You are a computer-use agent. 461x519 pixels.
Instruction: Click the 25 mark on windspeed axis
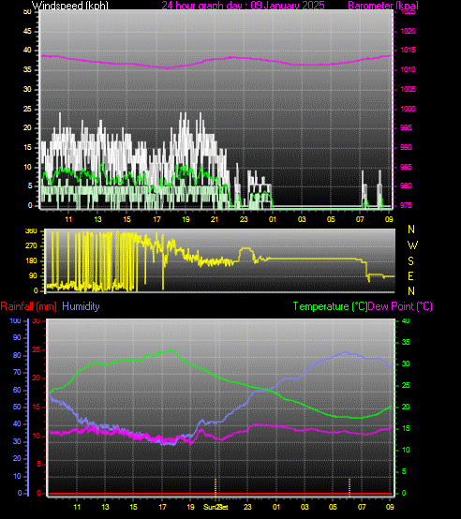tap(27, 109)
